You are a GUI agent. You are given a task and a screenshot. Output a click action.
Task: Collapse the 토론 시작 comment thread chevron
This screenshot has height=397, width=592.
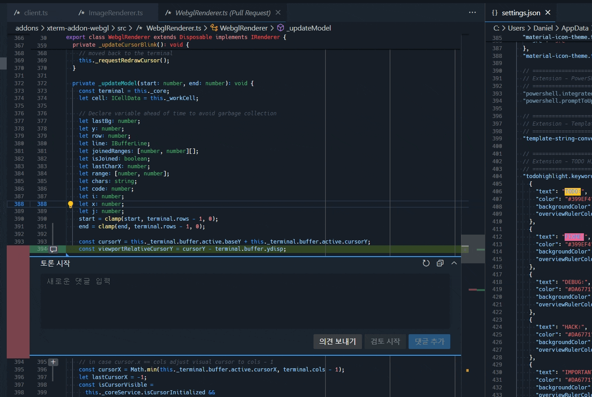(x=454, y=263)
